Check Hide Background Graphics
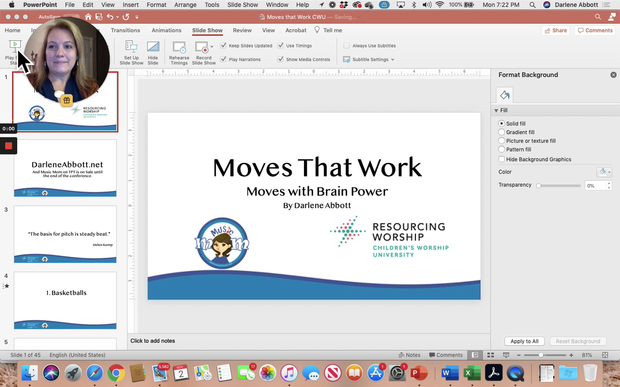The height and width of the screenshot is (387, 620). coord(501,159)
